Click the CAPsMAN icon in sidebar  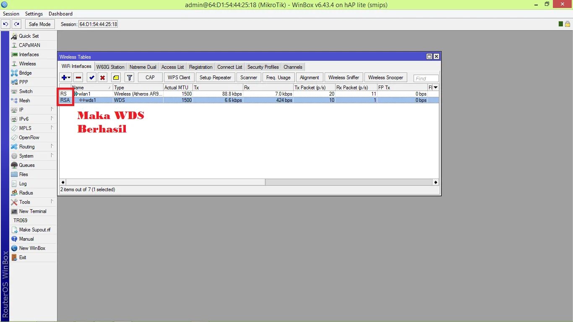coord(14,45)
